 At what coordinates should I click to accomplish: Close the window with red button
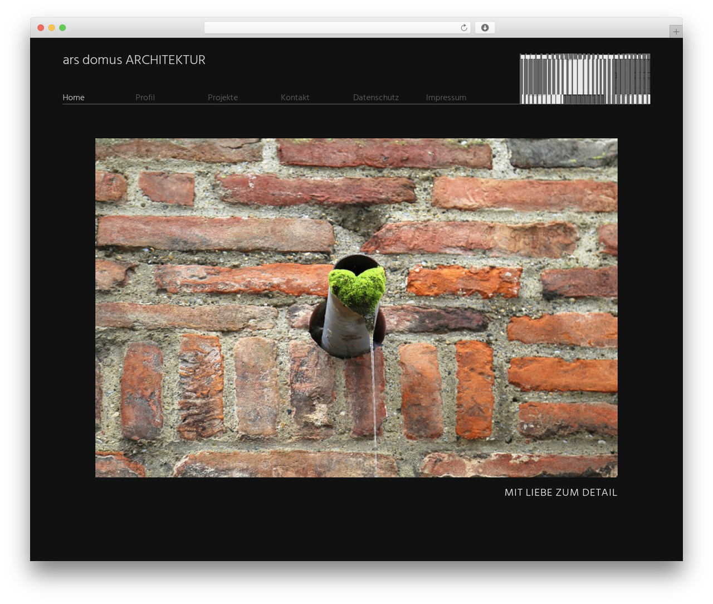pyautogui.click(x=41, y=28)
